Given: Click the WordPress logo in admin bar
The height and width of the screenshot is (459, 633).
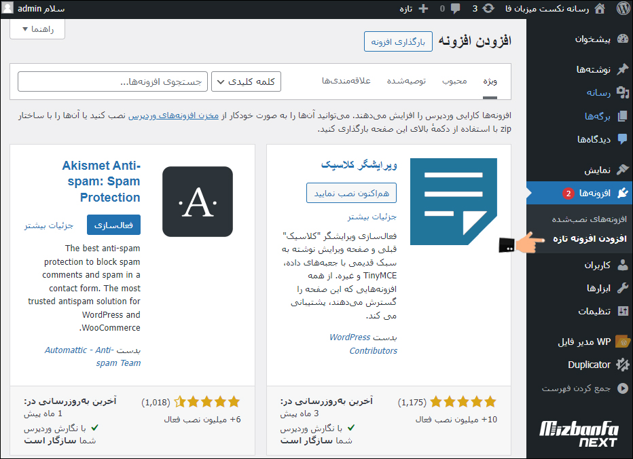Looking at the screenshot, I should point(623,8).
